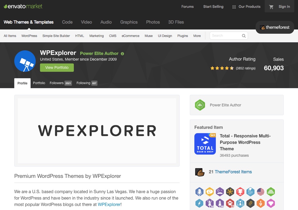Select the Web Themes & Templates tab

(x=29, y=22)
